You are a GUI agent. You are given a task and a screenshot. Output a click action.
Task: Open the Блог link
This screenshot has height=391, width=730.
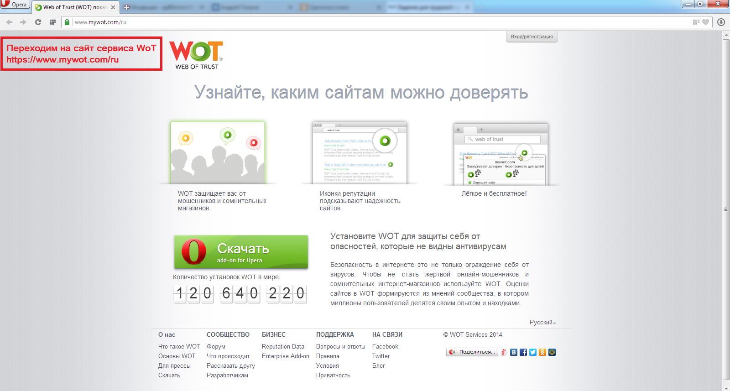(x=379, y=365)
